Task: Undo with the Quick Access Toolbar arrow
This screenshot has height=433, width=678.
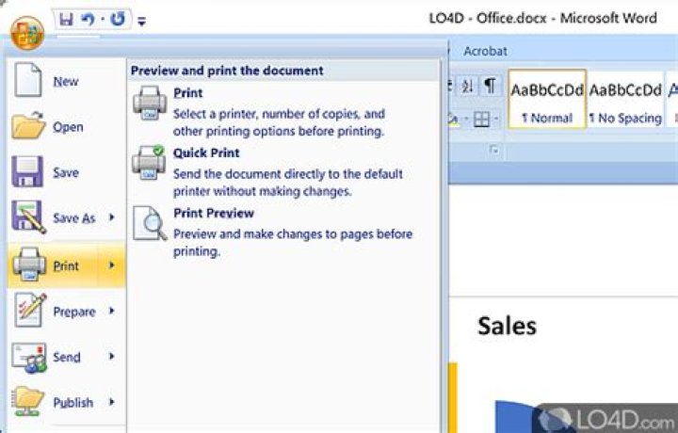Action: click(x=88, y=20)
